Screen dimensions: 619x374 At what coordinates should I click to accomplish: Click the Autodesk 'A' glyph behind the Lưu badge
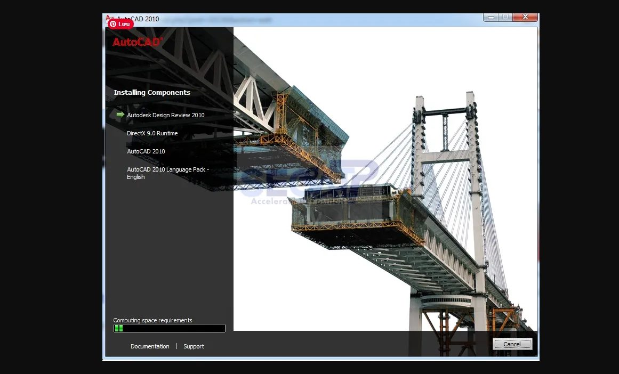108,18
